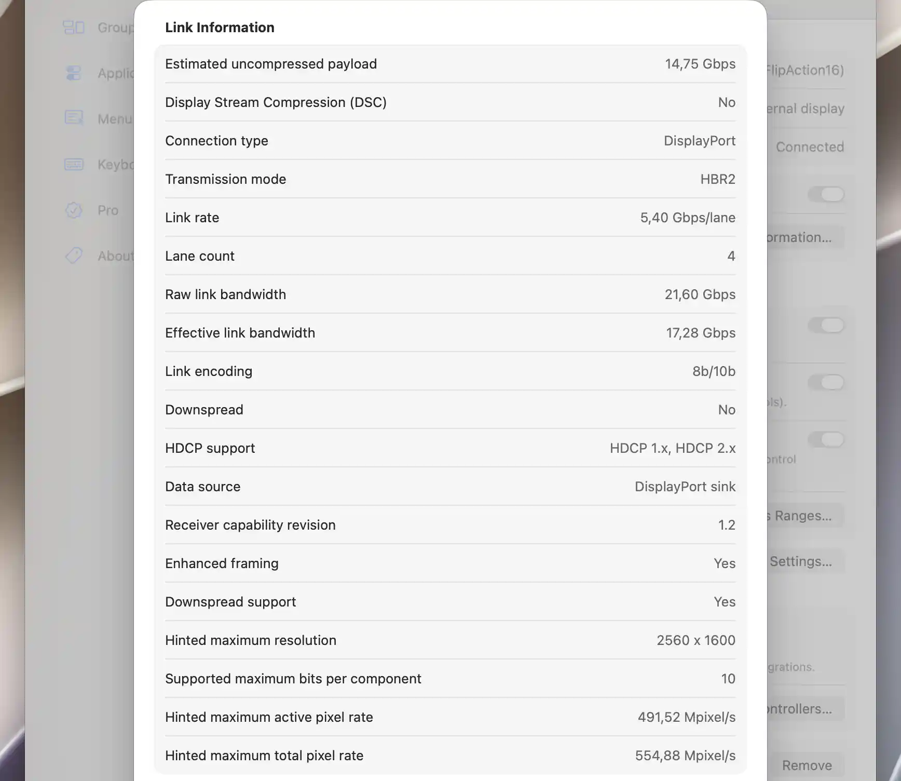The height and width of the screenshot is (781, 901).
Task: Click the About tag icon
Action: pyautogui.click(x=74, y=255)
